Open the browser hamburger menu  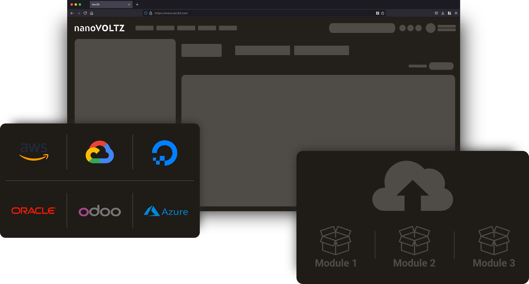pos(456,13)
